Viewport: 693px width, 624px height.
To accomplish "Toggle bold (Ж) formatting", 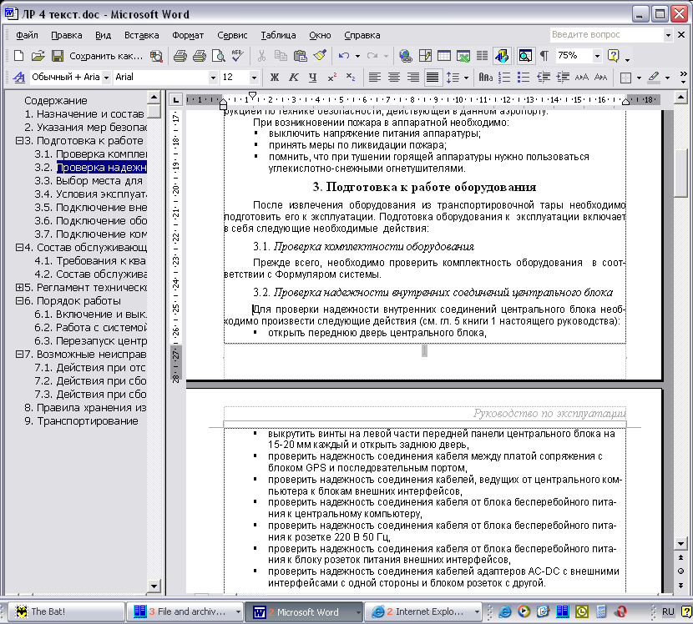I will [x=275, y=78].
